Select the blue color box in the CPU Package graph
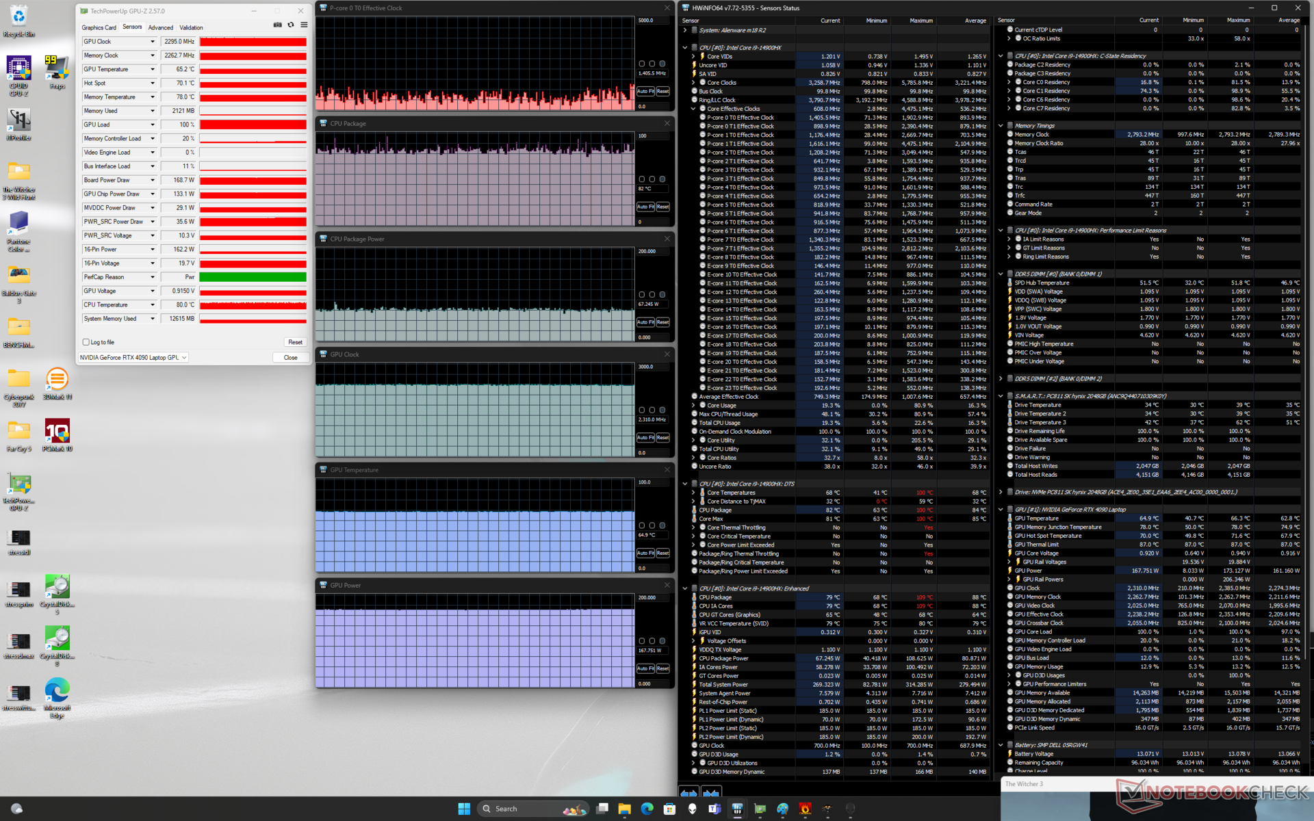The width and height of the screenshot is (1314, 821). pos(662,179)
